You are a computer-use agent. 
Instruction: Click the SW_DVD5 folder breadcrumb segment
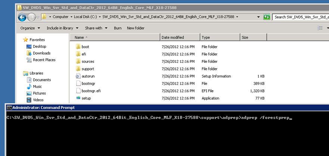click(168, 17)
